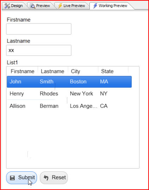The width and height of the screenshot is (149, 190).
Task: Switch to the Design tab
Action: pyautogui.click(x=14, y=6)
